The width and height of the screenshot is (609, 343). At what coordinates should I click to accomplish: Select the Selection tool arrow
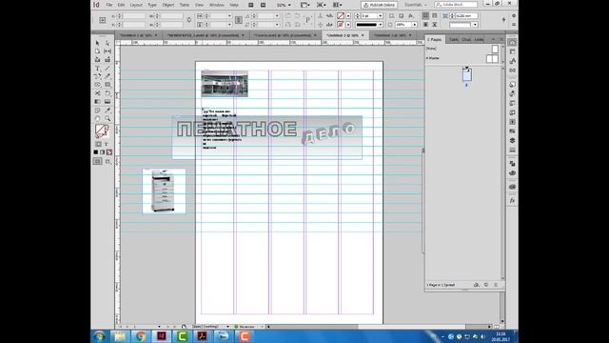point(97,43)
